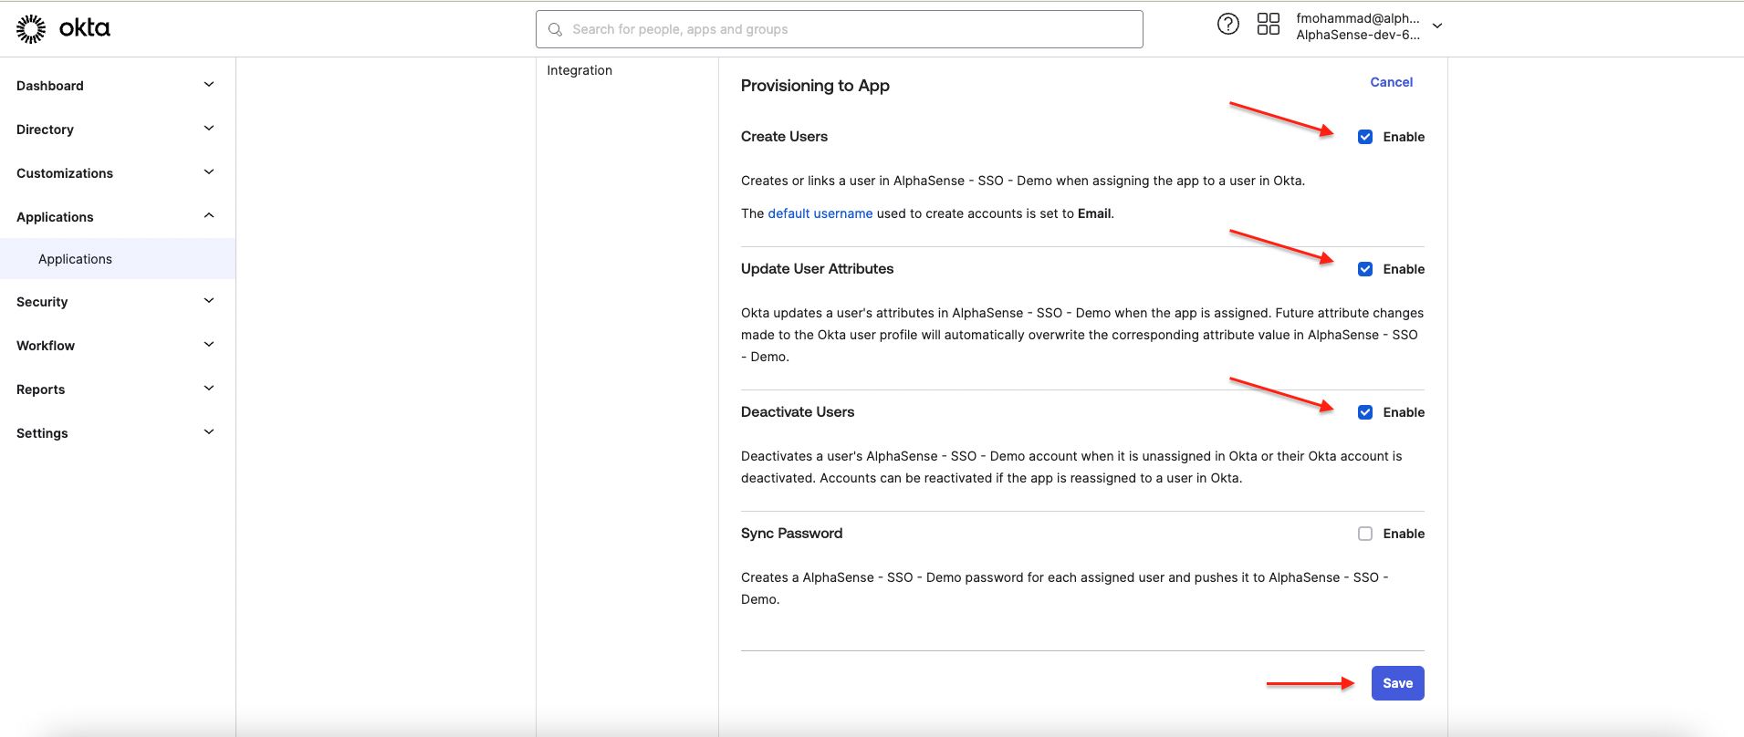Open the account menu chevron
This screenshot has height=737, width=1744.
pos(1437,26)
